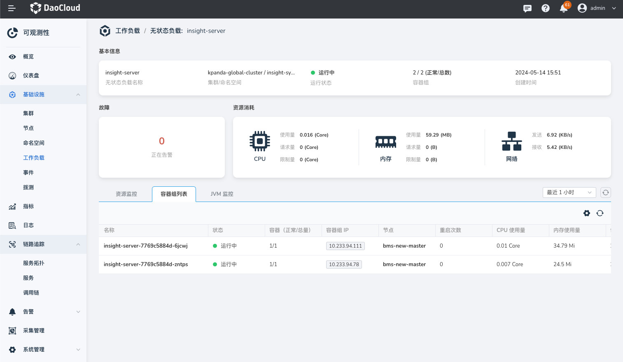This screenshot has width=623, height=362.
Task: Click the 工作负载 breadcrumb link
Action: coord(128,31)
